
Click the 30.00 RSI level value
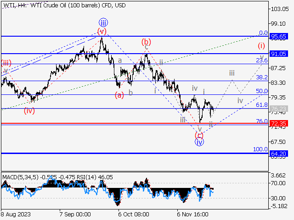278,198
